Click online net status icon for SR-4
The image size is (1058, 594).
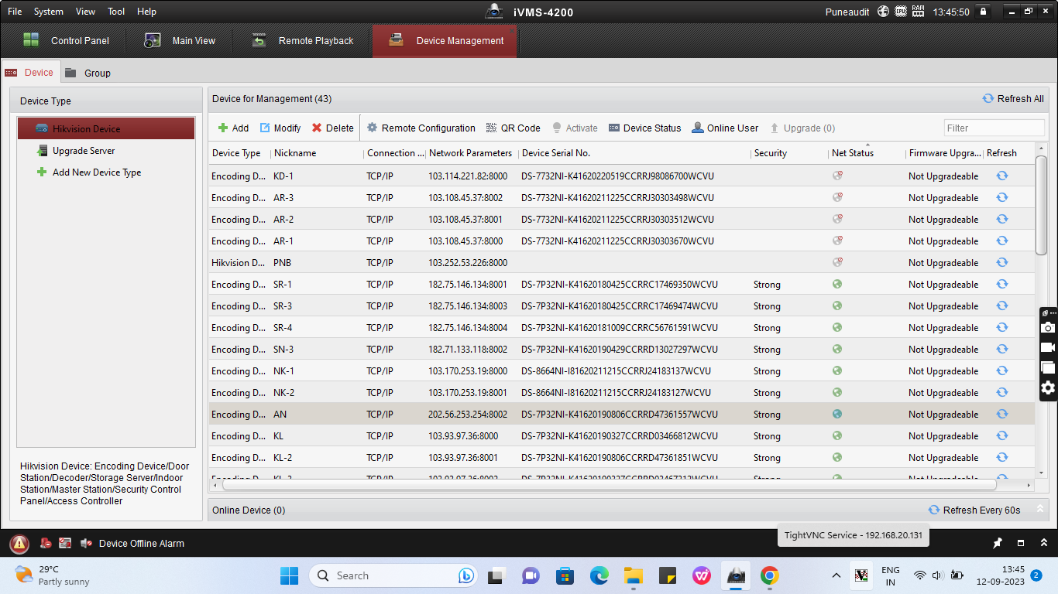[x=837, y=327]
